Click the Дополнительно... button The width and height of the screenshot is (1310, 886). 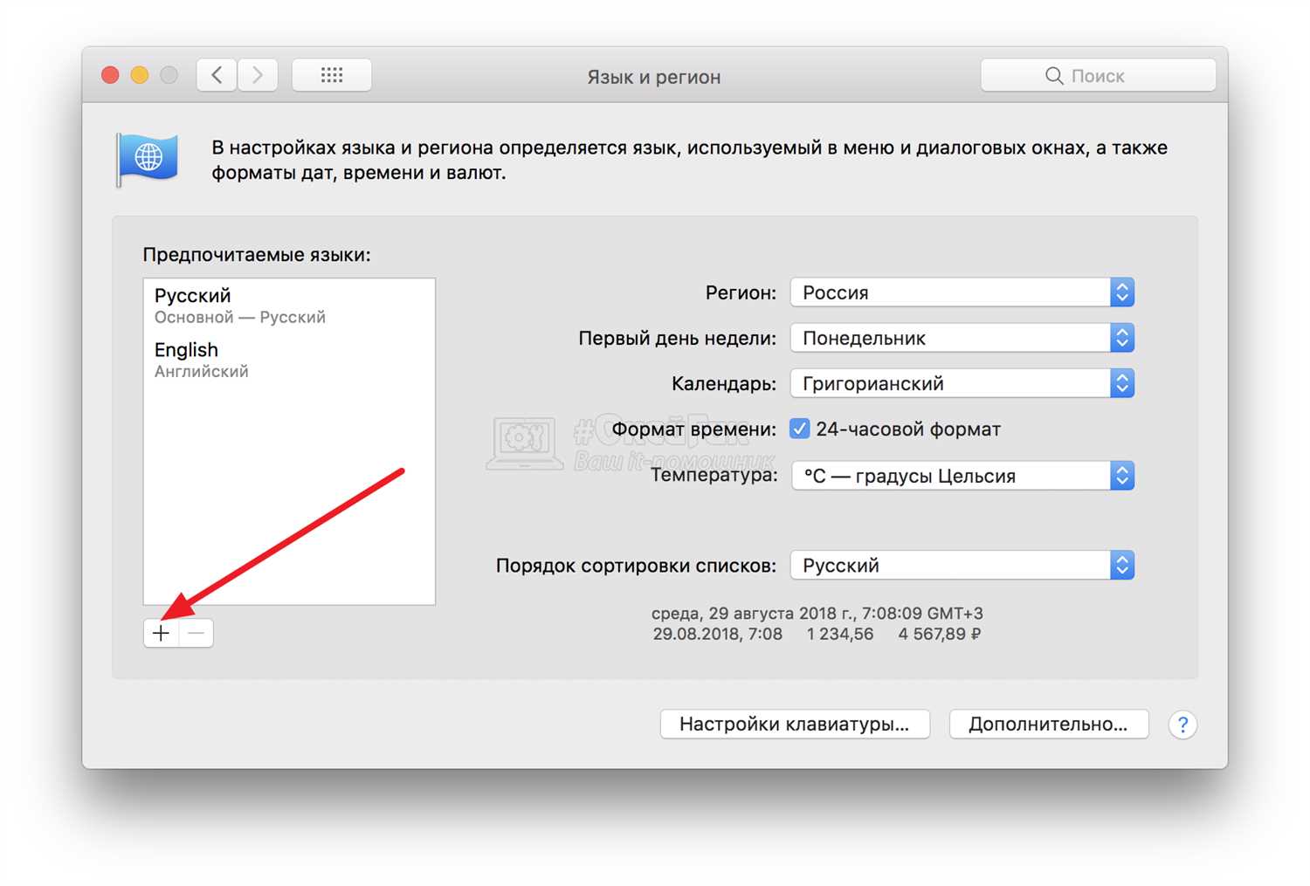1048,724
